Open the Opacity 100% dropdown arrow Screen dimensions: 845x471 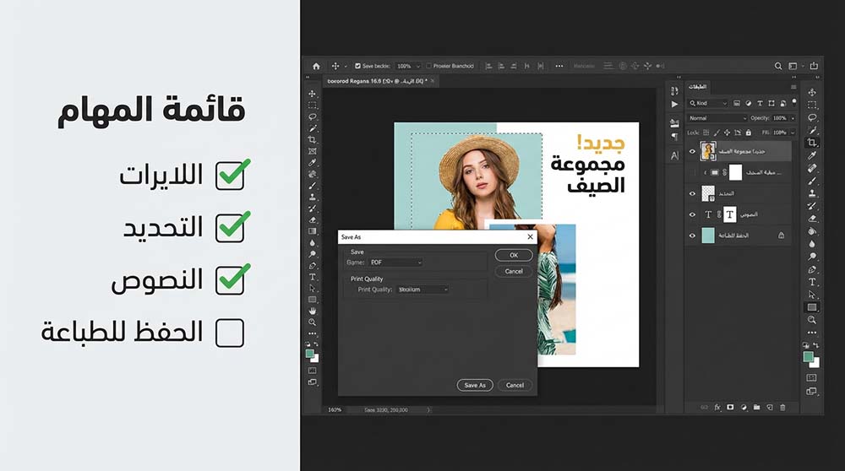793,118
